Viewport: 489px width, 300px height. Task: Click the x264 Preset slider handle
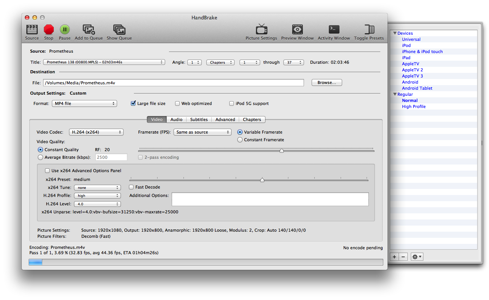262,180
